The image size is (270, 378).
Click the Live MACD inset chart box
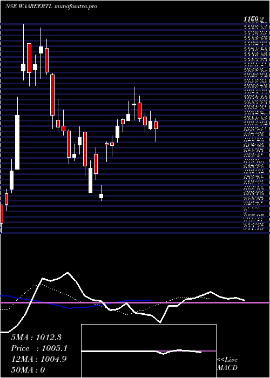[x=148, y=351]
